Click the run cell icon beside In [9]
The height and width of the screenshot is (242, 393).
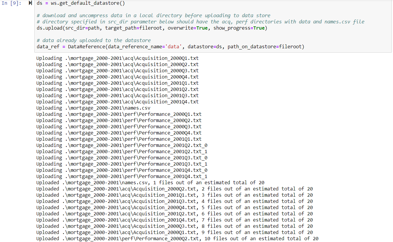coord(31,4)
